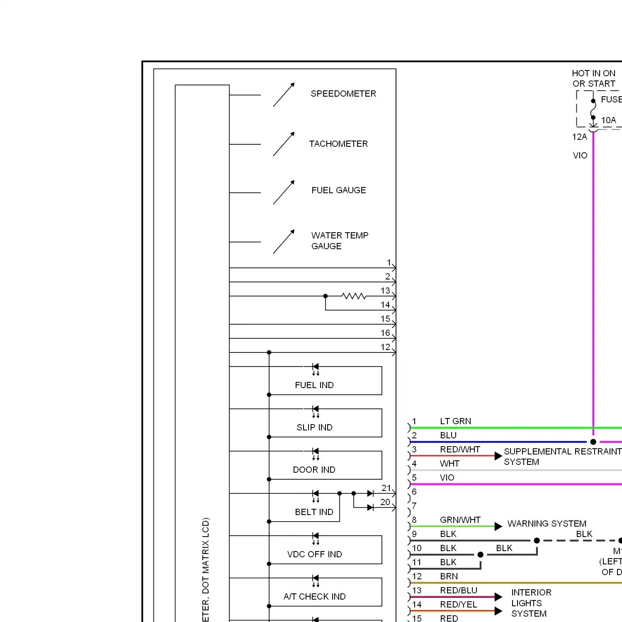Click the RED/BLU wire label

pos(459,590)
